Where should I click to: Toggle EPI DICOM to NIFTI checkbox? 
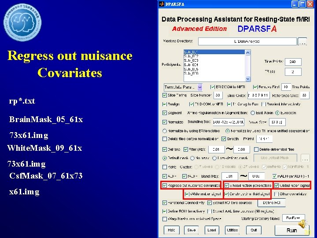click(x=213, y=87)
